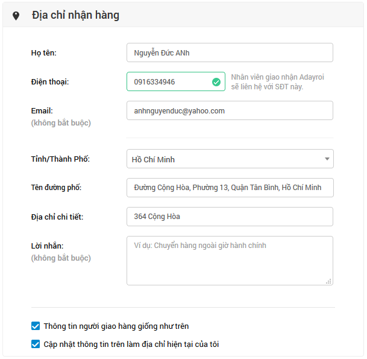Click the Họ tên field with Nguyễn Đức ANh
Viewport: 367px width, 359px height.
click(230, 52)
